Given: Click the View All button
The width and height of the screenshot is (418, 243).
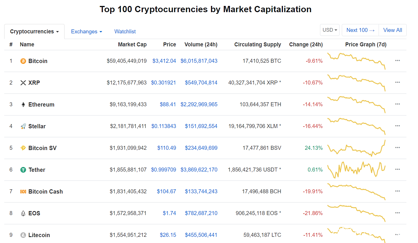Looking at the screenshot, I should (393, 30).
